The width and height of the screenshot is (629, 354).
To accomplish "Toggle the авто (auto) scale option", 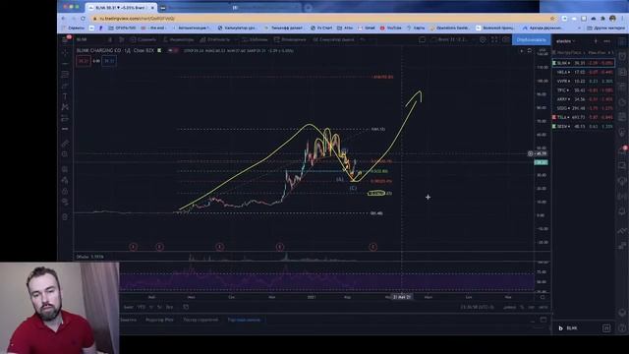I will (543, 307).
